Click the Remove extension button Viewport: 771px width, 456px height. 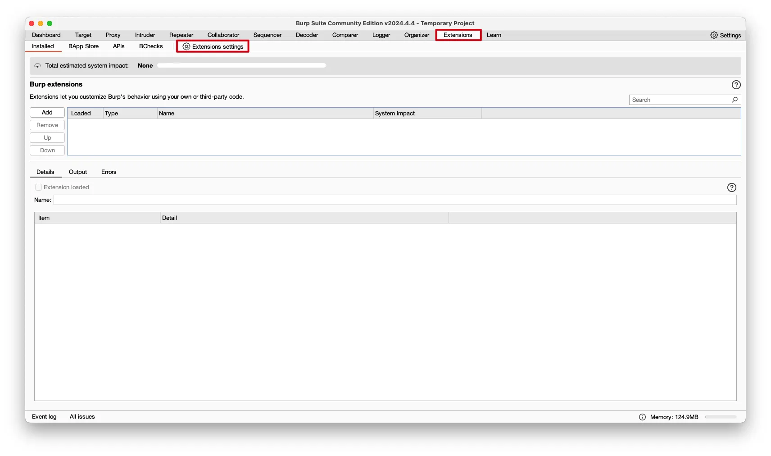(x=47, y=125)
